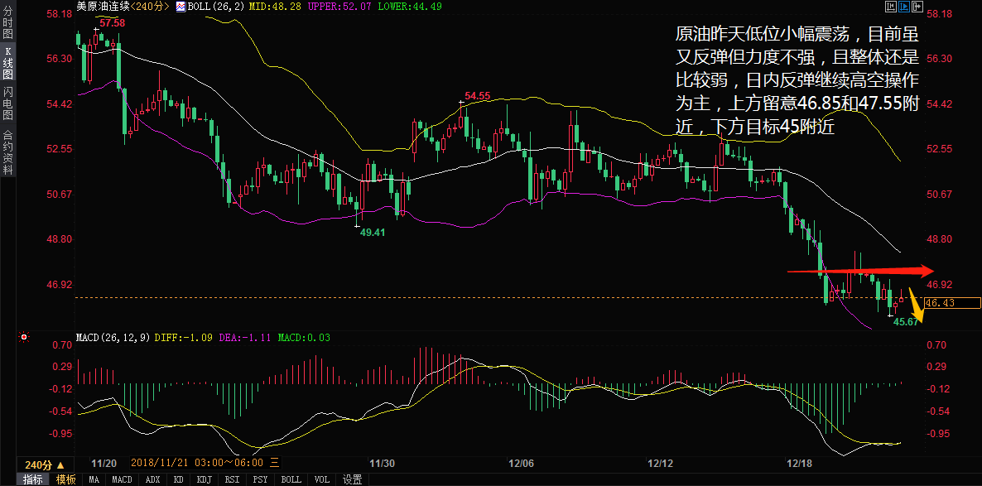Switch to the VOL indicator

click(x=322, y=479)
